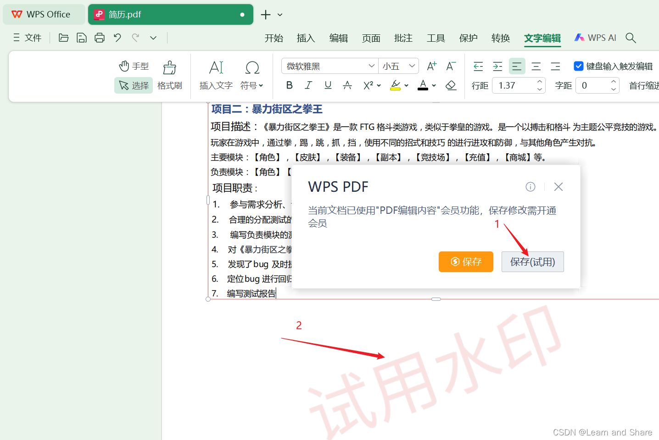
Task: Decrease character spacing with down stepper
Action: click(614, 89)
